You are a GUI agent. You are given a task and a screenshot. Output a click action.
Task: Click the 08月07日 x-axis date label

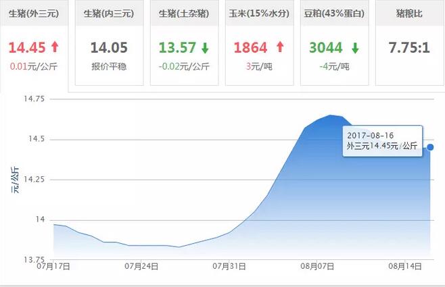pyautogui.click(x=317, y=267)
